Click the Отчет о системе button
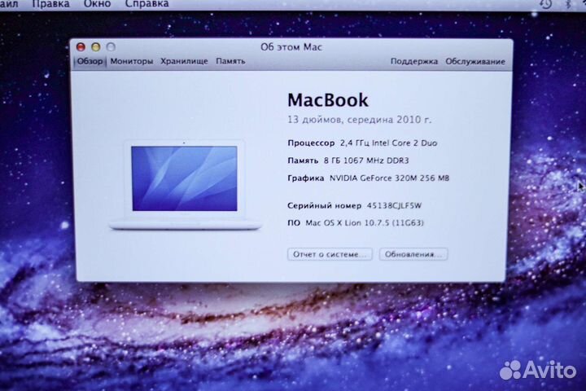Screen dimensions: 586x391 pyautogui.click(x=330, y=254)
